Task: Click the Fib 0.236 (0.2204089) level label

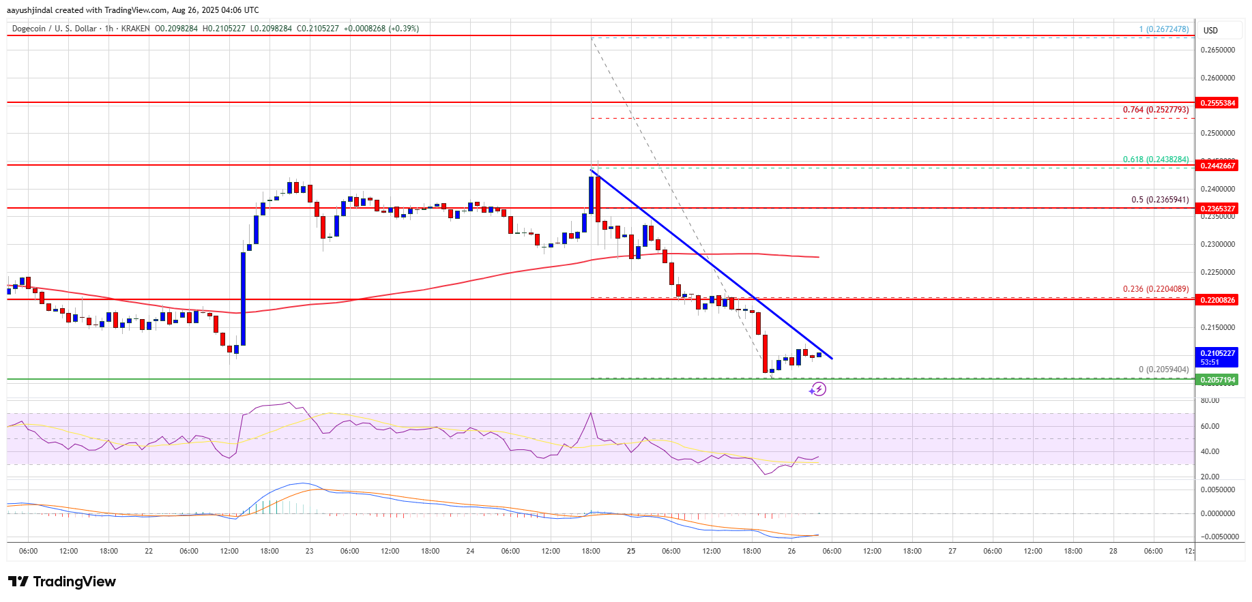Action: pos(1156,289)
